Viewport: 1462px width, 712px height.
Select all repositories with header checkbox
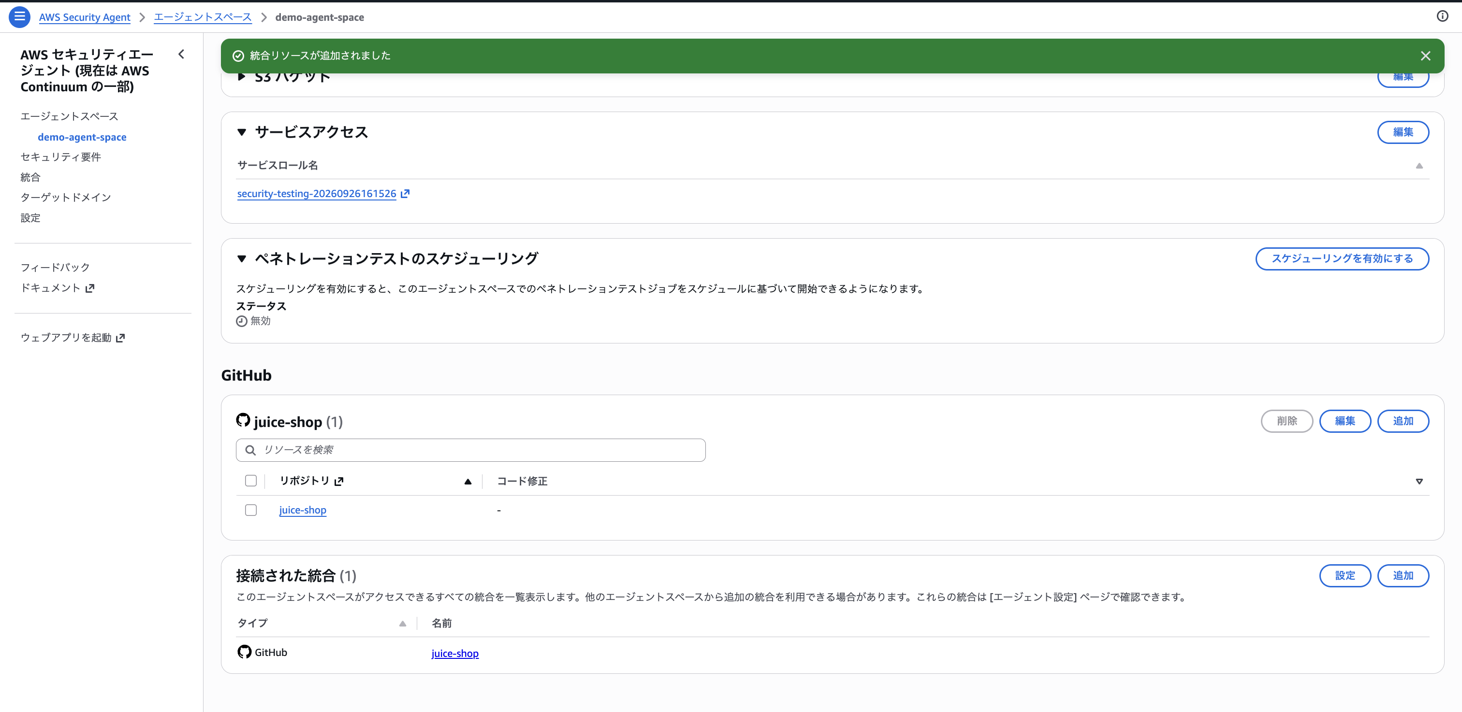251,481
